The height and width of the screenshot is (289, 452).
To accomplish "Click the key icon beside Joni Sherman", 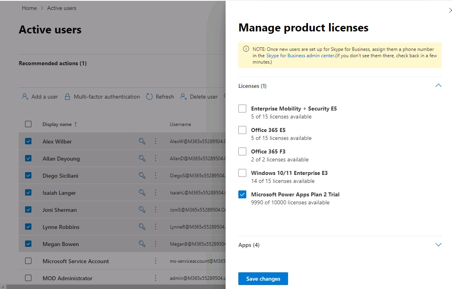I will tap(142, 209).
